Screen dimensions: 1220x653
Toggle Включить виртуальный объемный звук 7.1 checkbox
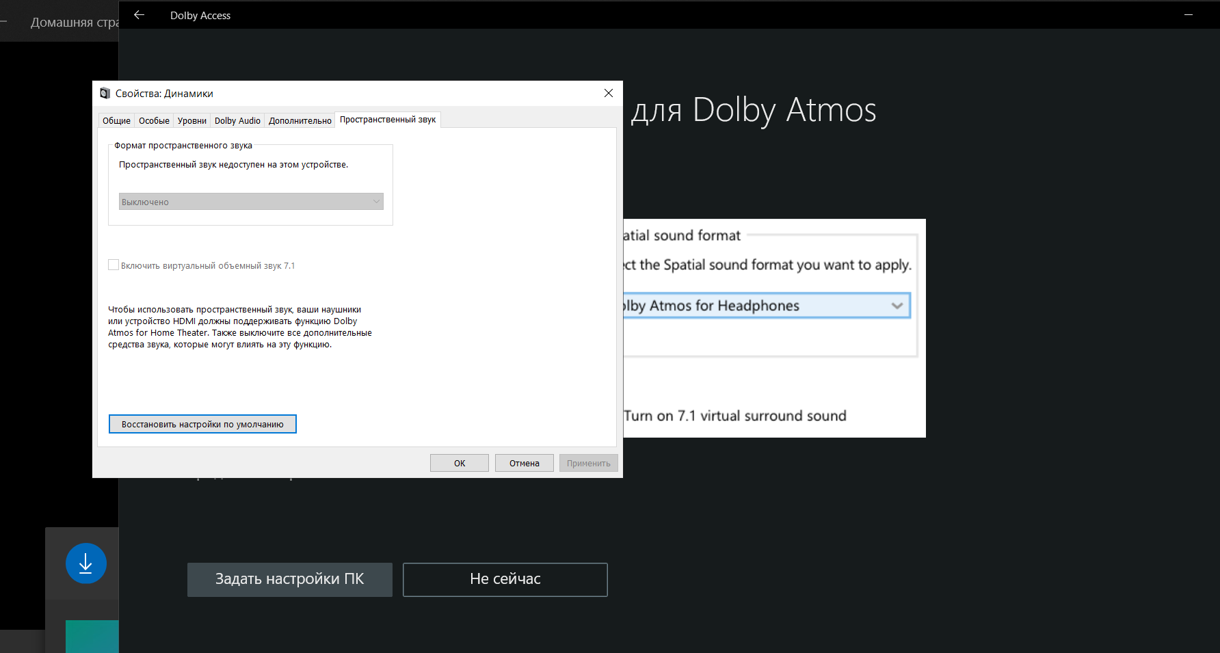coord(114,265)
